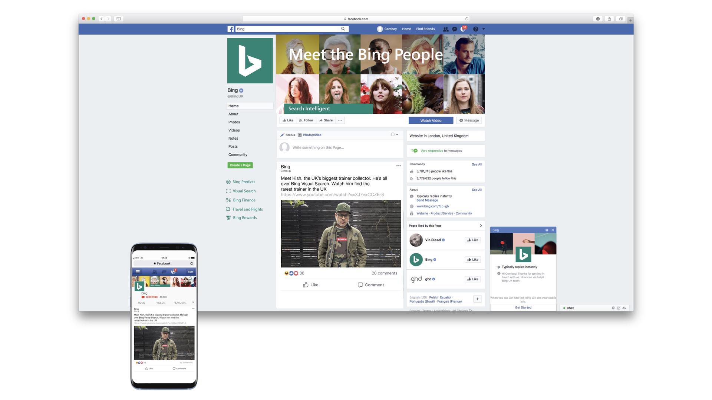This screenshot has height=400, width=712.
Task: Select the Notes tab in page sidebar
Action: pos(233,139)
